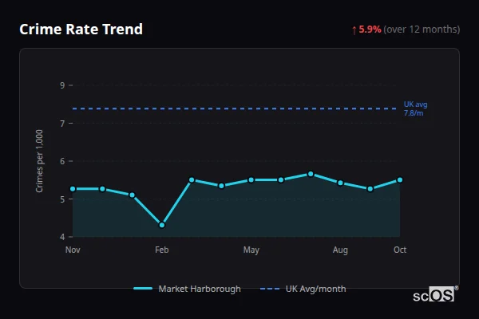Select the August data point
Viewport: 479px width, 319px height.
pyautogui.click(x=340, y=183)
